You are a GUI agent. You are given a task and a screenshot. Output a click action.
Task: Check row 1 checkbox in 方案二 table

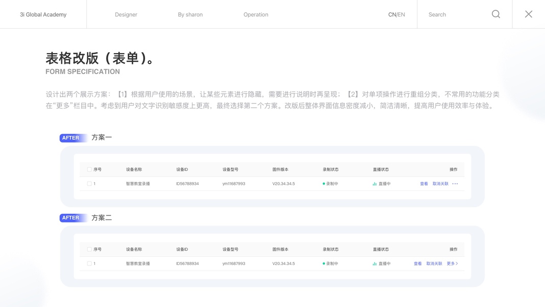(x=89, y=264)
